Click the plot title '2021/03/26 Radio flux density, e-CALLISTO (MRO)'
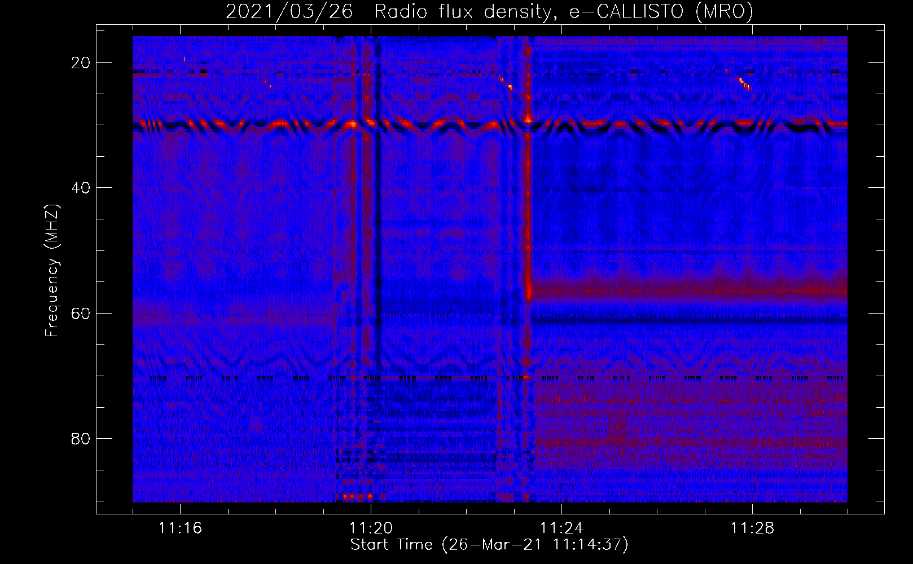 489,11
